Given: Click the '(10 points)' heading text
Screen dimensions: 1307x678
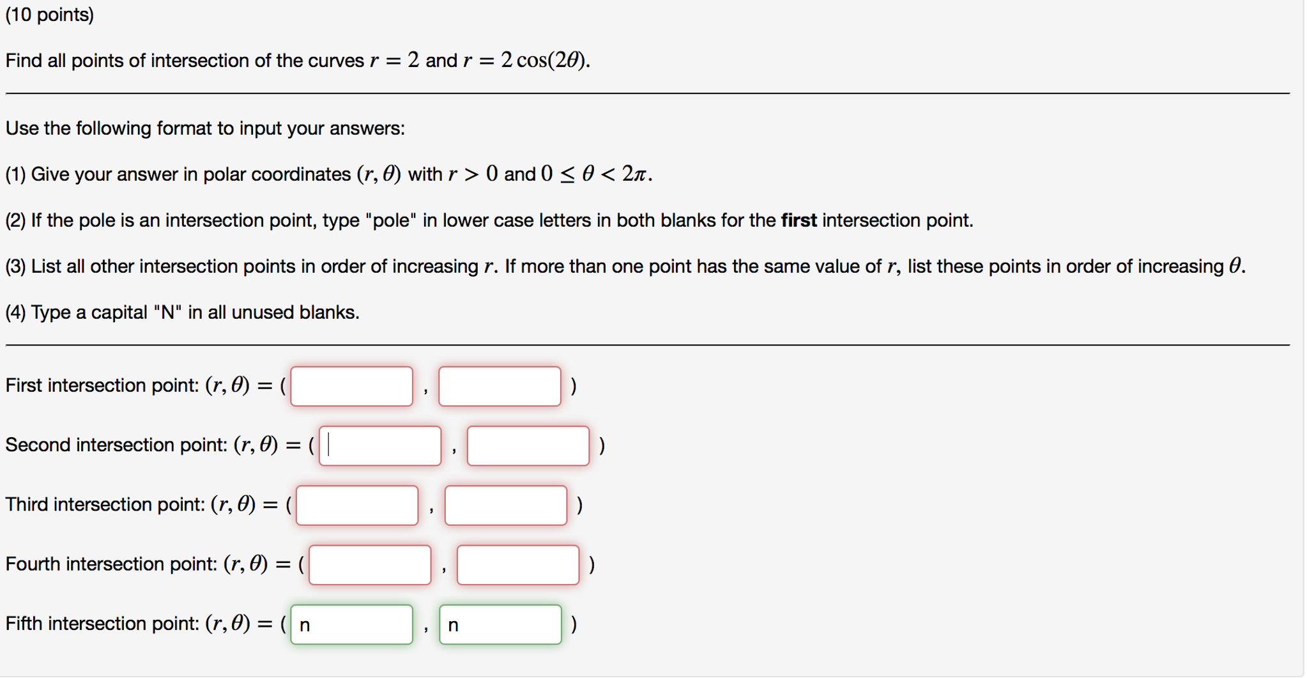Looking at the screenshot, I should pos(49,14).
